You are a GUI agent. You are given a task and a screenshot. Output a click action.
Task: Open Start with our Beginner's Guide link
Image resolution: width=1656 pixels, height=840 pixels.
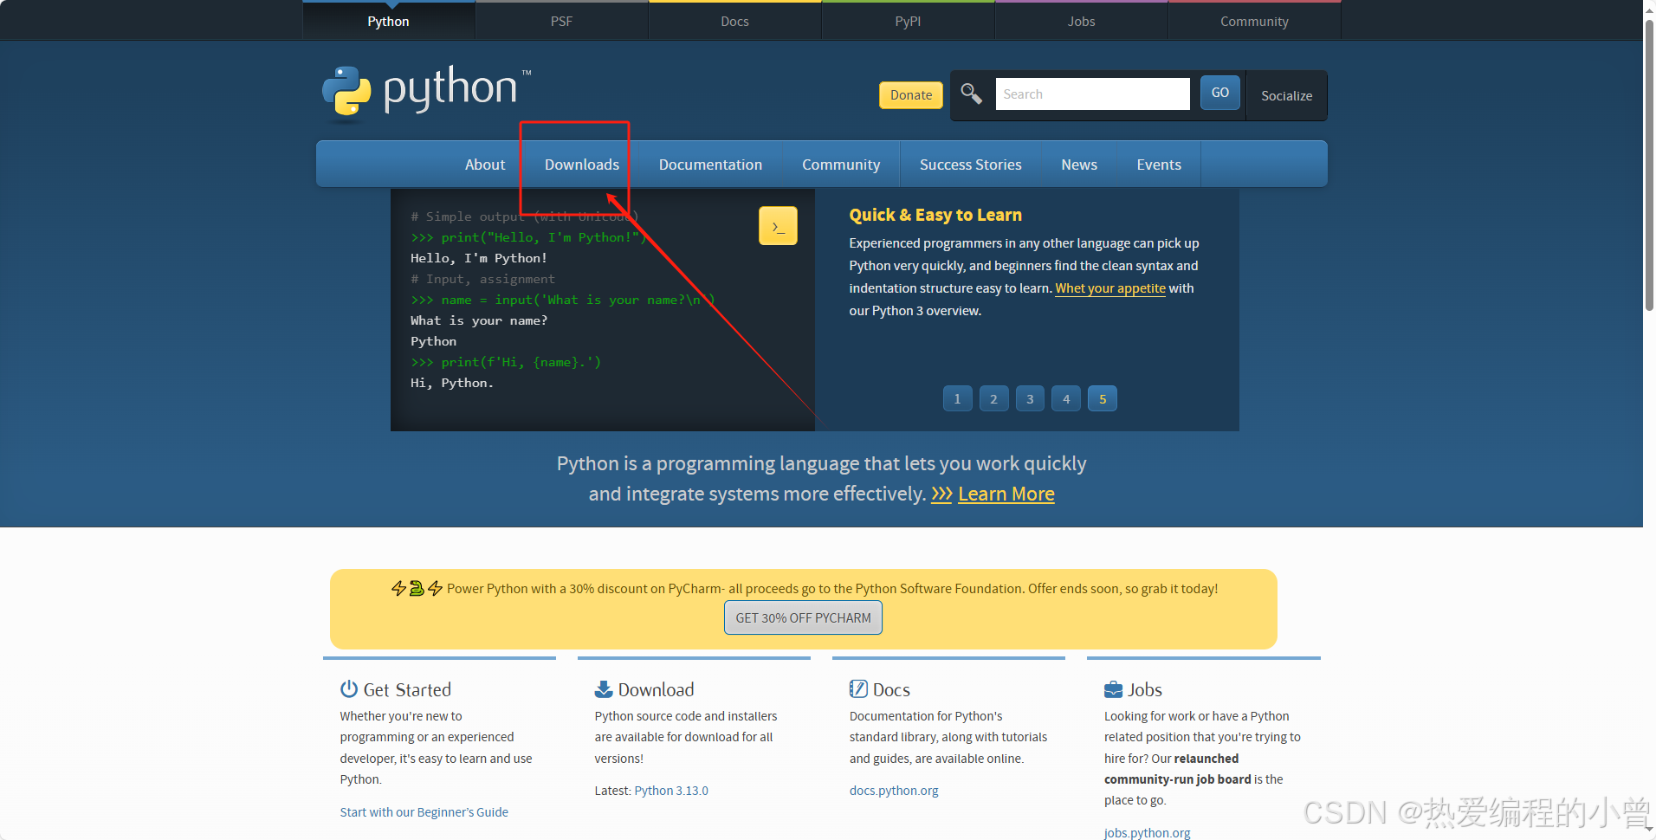click(424, 812)
